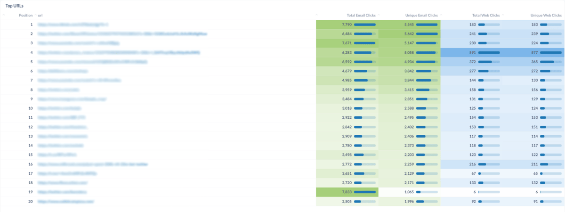Select the 5,545 unique email clicks value
The height and width of the screenshot is (212, 565).
408,24
